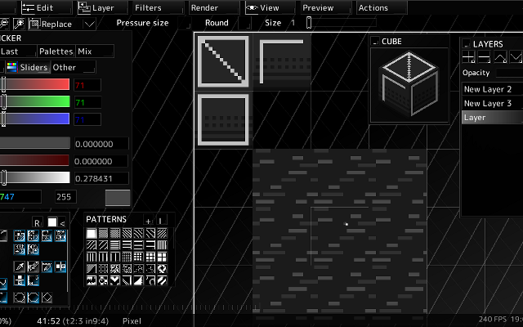
Task: Select the solid white pattern
Action: point(92,233)
